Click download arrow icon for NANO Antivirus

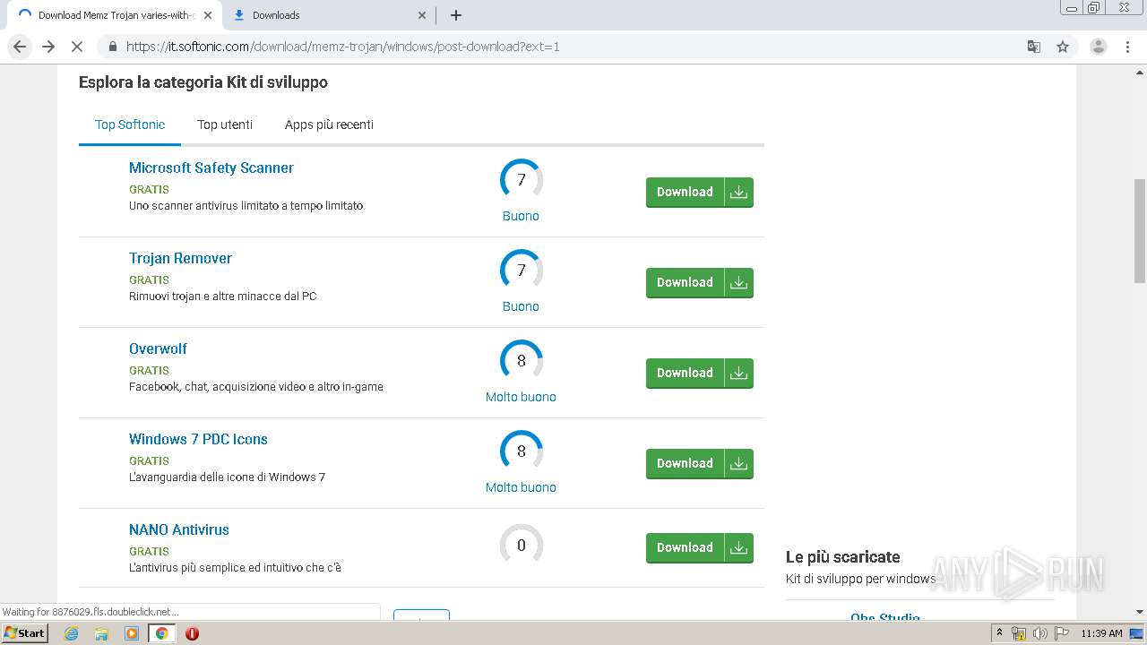pyautogui.click(x=738, y=547)
